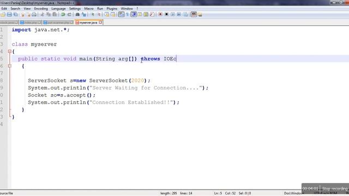Open the View menu
Screen dimensions: 349x196
(27, 9)
